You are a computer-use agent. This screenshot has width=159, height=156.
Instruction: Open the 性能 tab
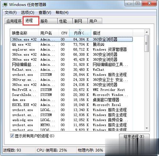click(x=65, y=21)
